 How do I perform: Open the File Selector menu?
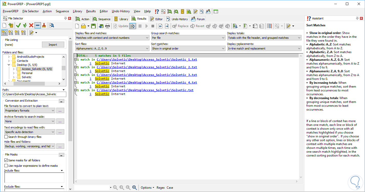pos(31,11)
